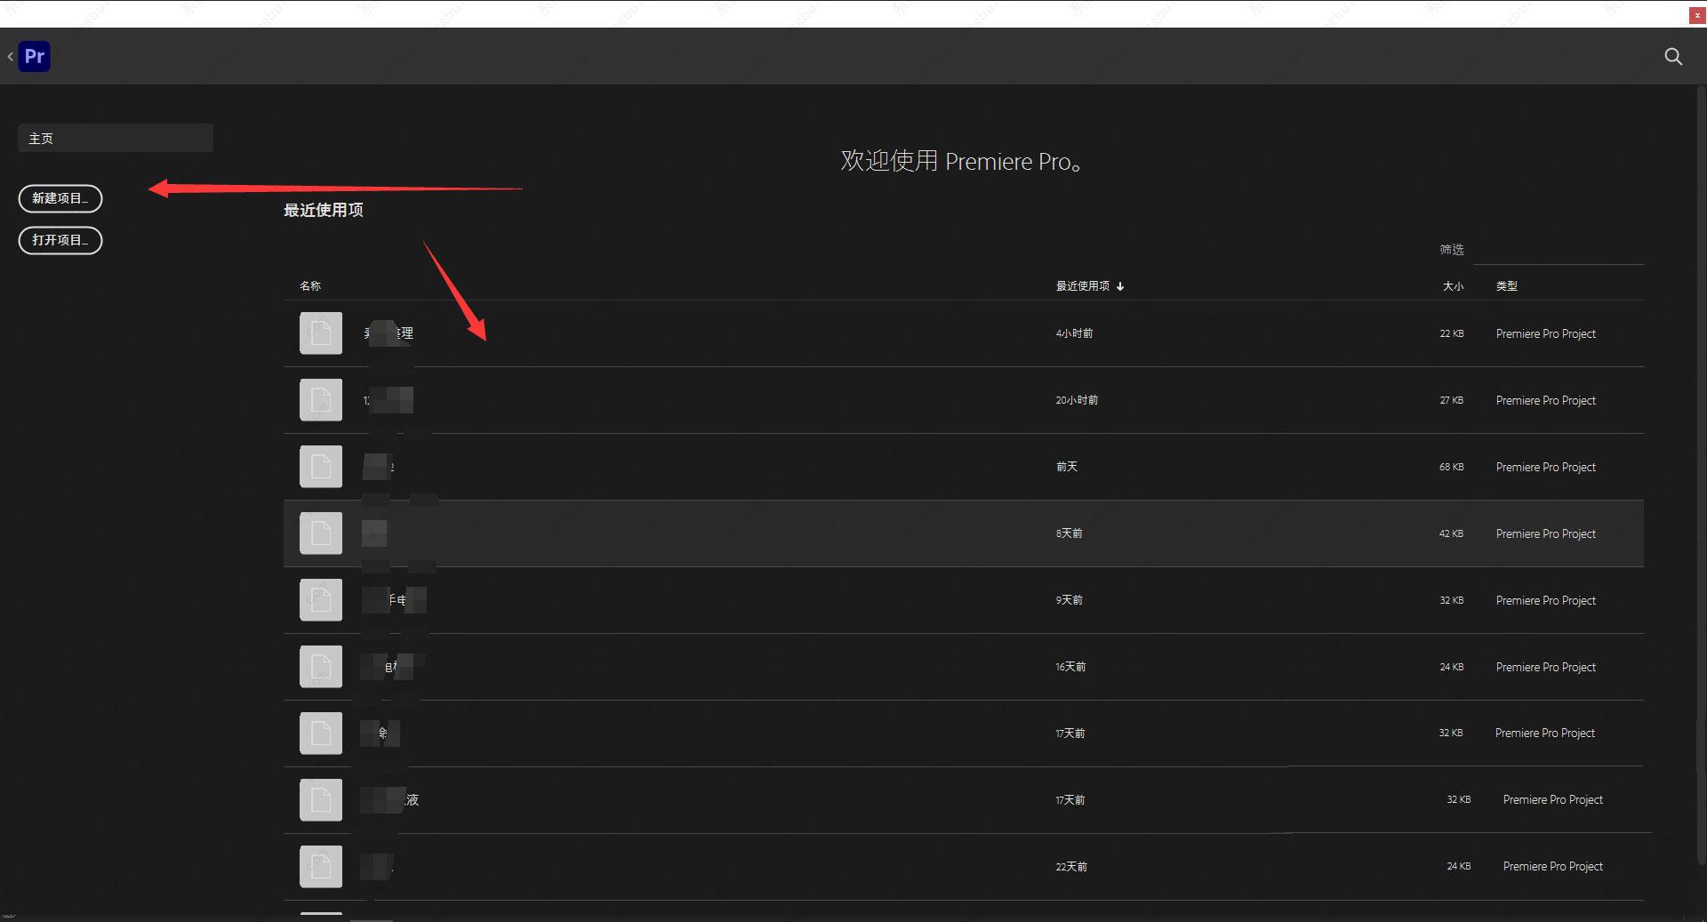1707x922 pixels.
Task: Toggle sort arrow next to 最近使用项 column
Action: click(x=1120, y=286)
